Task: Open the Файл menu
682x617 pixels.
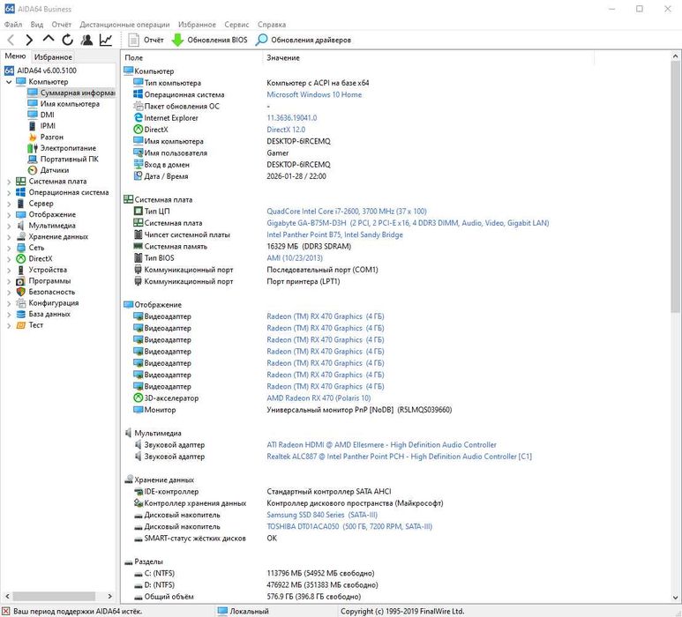Action: [x=13, y=25]
